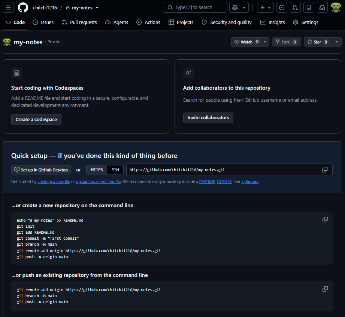The image size is (345, 317).
Task: Click the Create a codespace button
Action: (36, 119)
